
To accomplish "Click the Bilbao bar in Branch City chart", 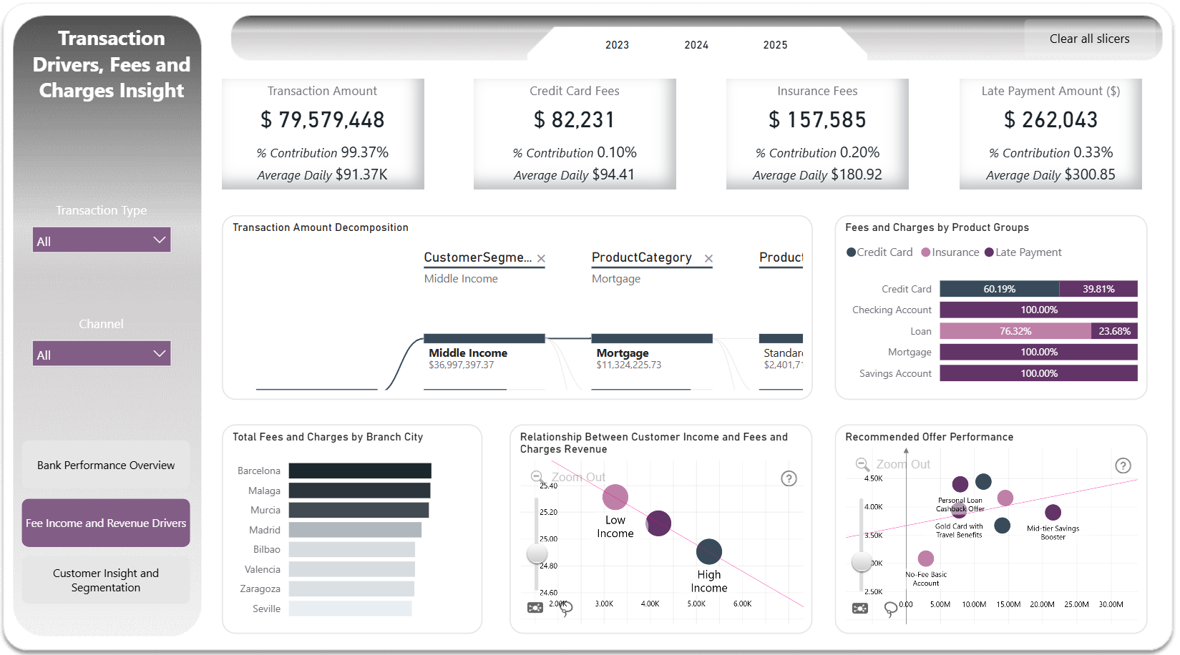I will coord(352,549).
